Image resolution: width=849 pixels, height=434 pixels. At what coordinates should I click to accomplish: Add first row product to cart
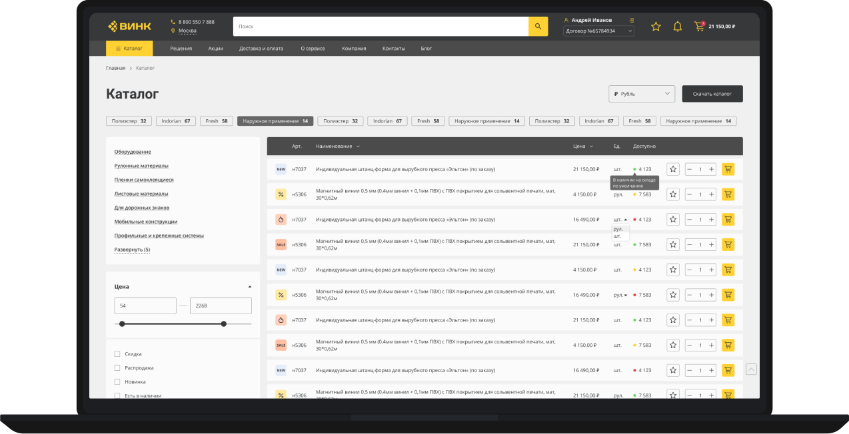(x=728, y=169)
